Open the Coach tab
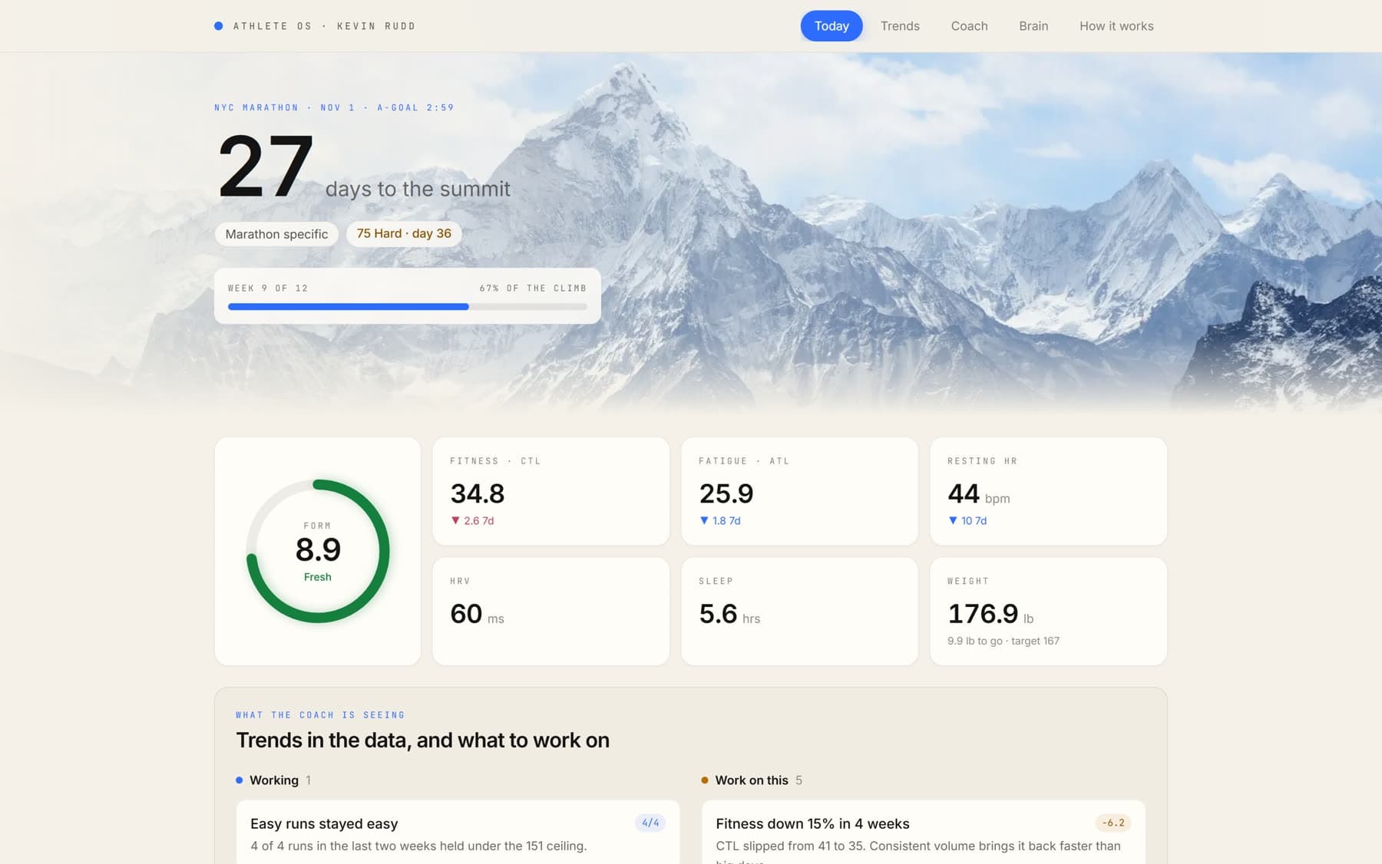1382x864 pixels. point(969,26)
